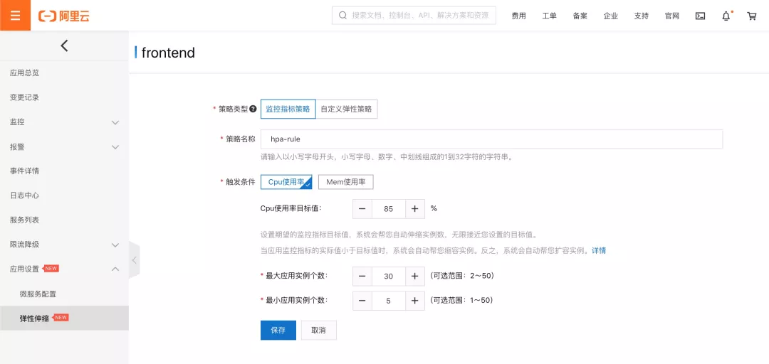Screen dimensions: 769x364
Task: Click the search magnifier icon
Action: coord(342,16)
